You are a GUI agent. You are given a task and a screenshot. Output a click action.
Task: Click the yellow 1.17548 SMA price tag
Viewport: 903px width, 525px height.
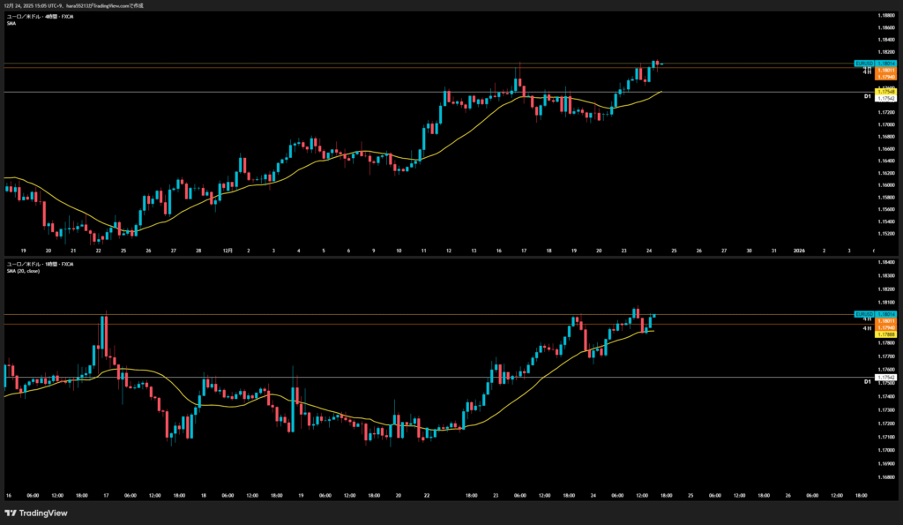pyautogui.click(x=886, y=92)
